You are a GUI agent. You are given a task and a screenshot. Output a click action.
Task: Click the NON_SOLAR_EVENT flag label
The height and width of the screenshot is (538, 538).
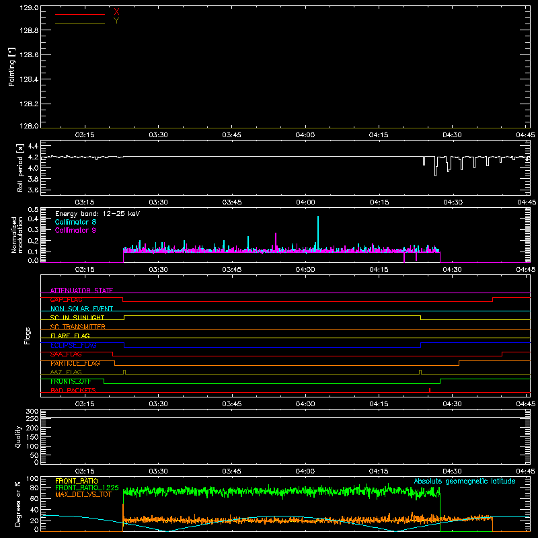[81, 309]
